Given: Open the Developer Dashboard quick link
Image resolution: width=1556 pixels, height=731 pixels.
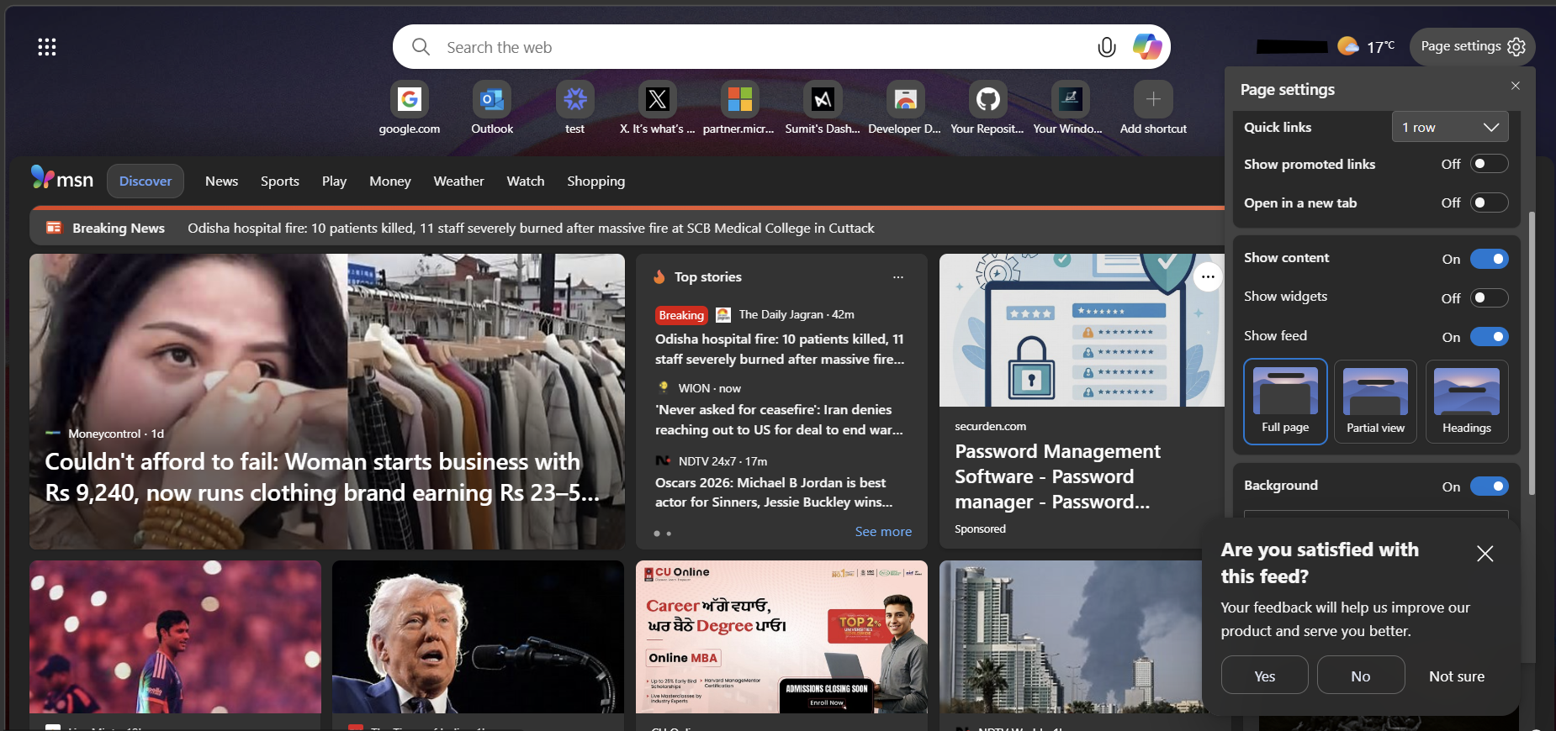Looking at the screenshot, I should tap(905, 108).
